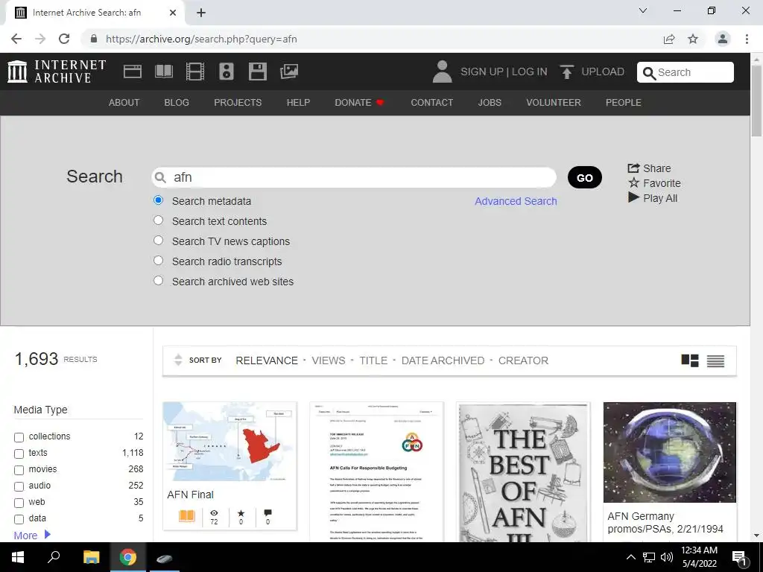Screen dimensions: 763x572
Task: Click the share page icon in address bar
Action: coord(669,39)
